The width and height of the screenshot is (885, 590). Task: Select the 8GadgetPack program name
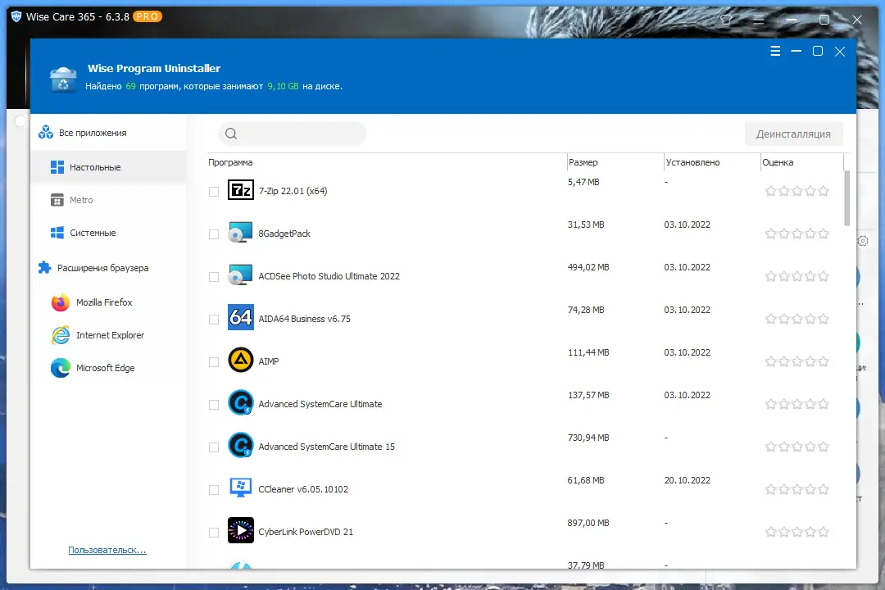pos(284,234)
